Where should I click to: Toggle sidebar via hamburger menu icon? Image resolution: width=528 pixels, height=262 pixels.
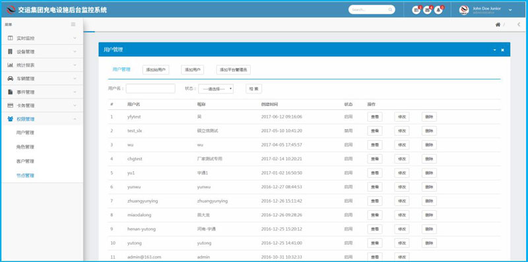(73, 24)
